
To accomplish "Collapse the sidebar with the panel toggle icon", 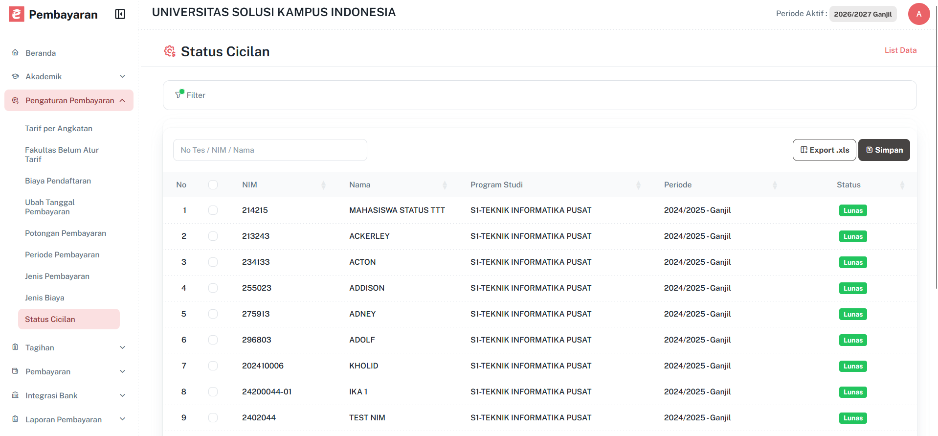I will click(120, 14).
